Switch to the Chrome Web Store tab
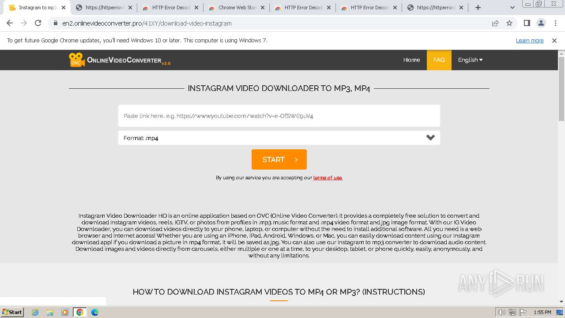Image resolution: width=565 pixels, height=318 pixels. (236, 8)
